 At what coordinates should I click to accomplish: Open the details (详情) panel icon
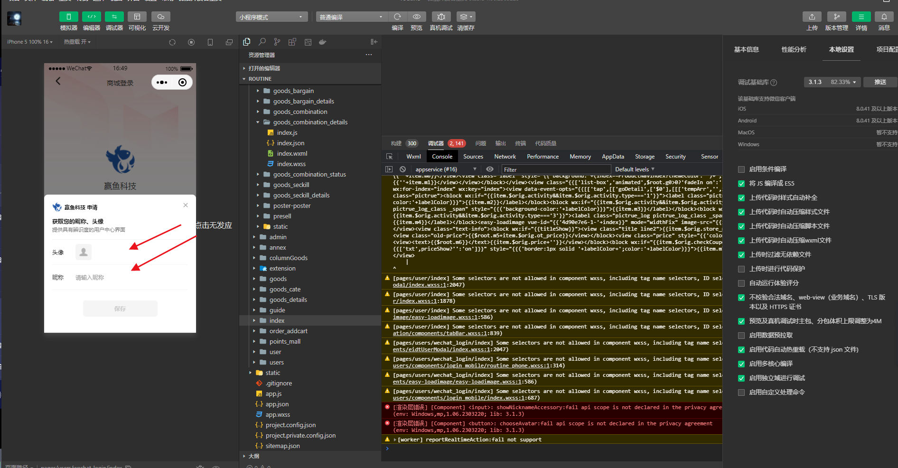pos(861,17)
